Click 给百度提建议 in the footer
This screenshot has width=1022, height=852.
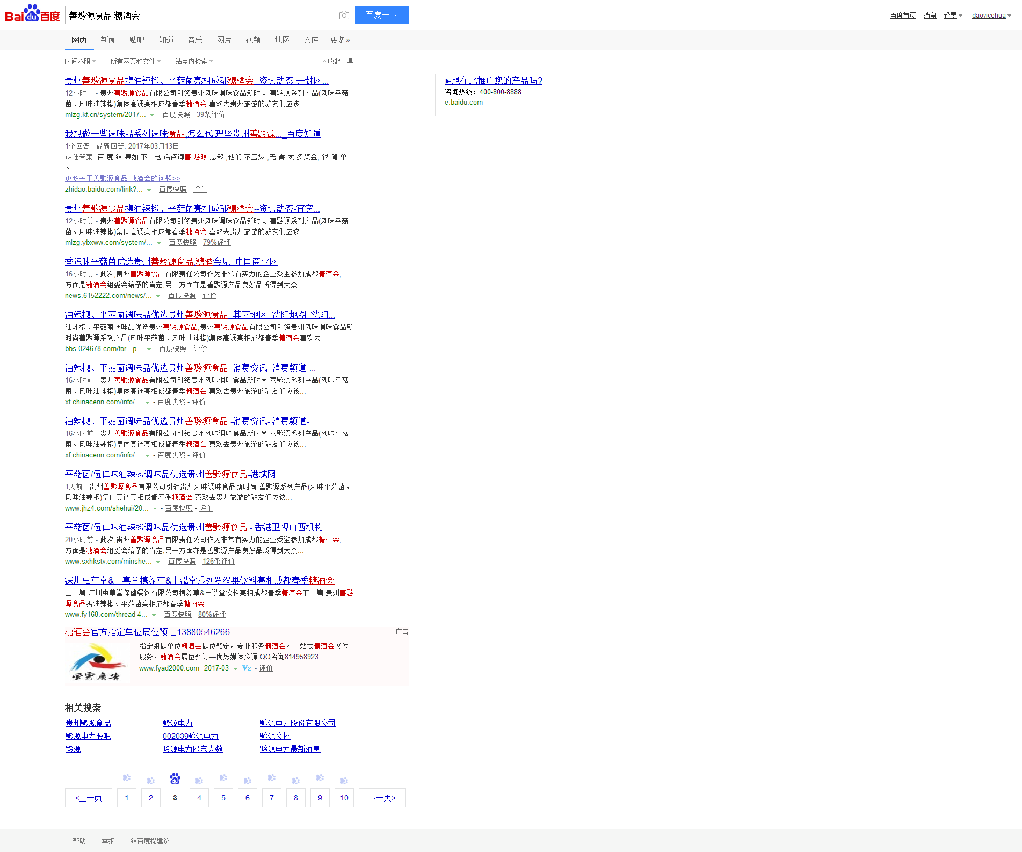click(x=150, y=841)
